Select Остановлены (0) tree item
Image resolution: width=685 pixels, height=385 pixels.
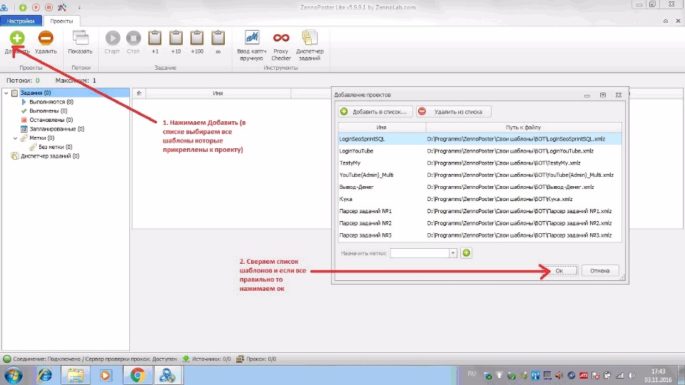point(51,120)
